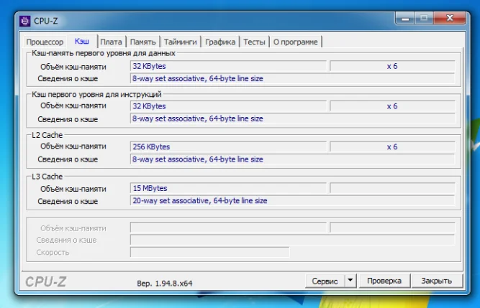The width and height of the screenshot is (480, 308).
Task: Switch to the Плата tab
Action: (x=111, y=42)
